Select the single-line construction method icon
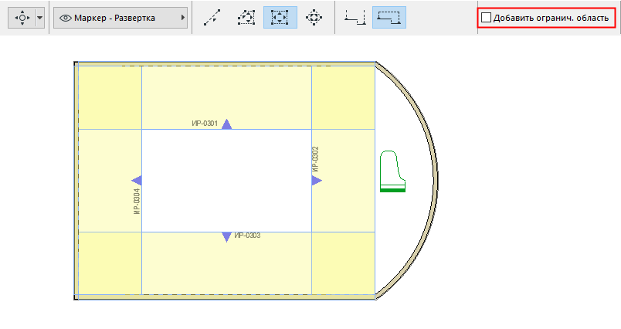Image resolution: width=621 pixels, height=329 pixels. point(212,18)
